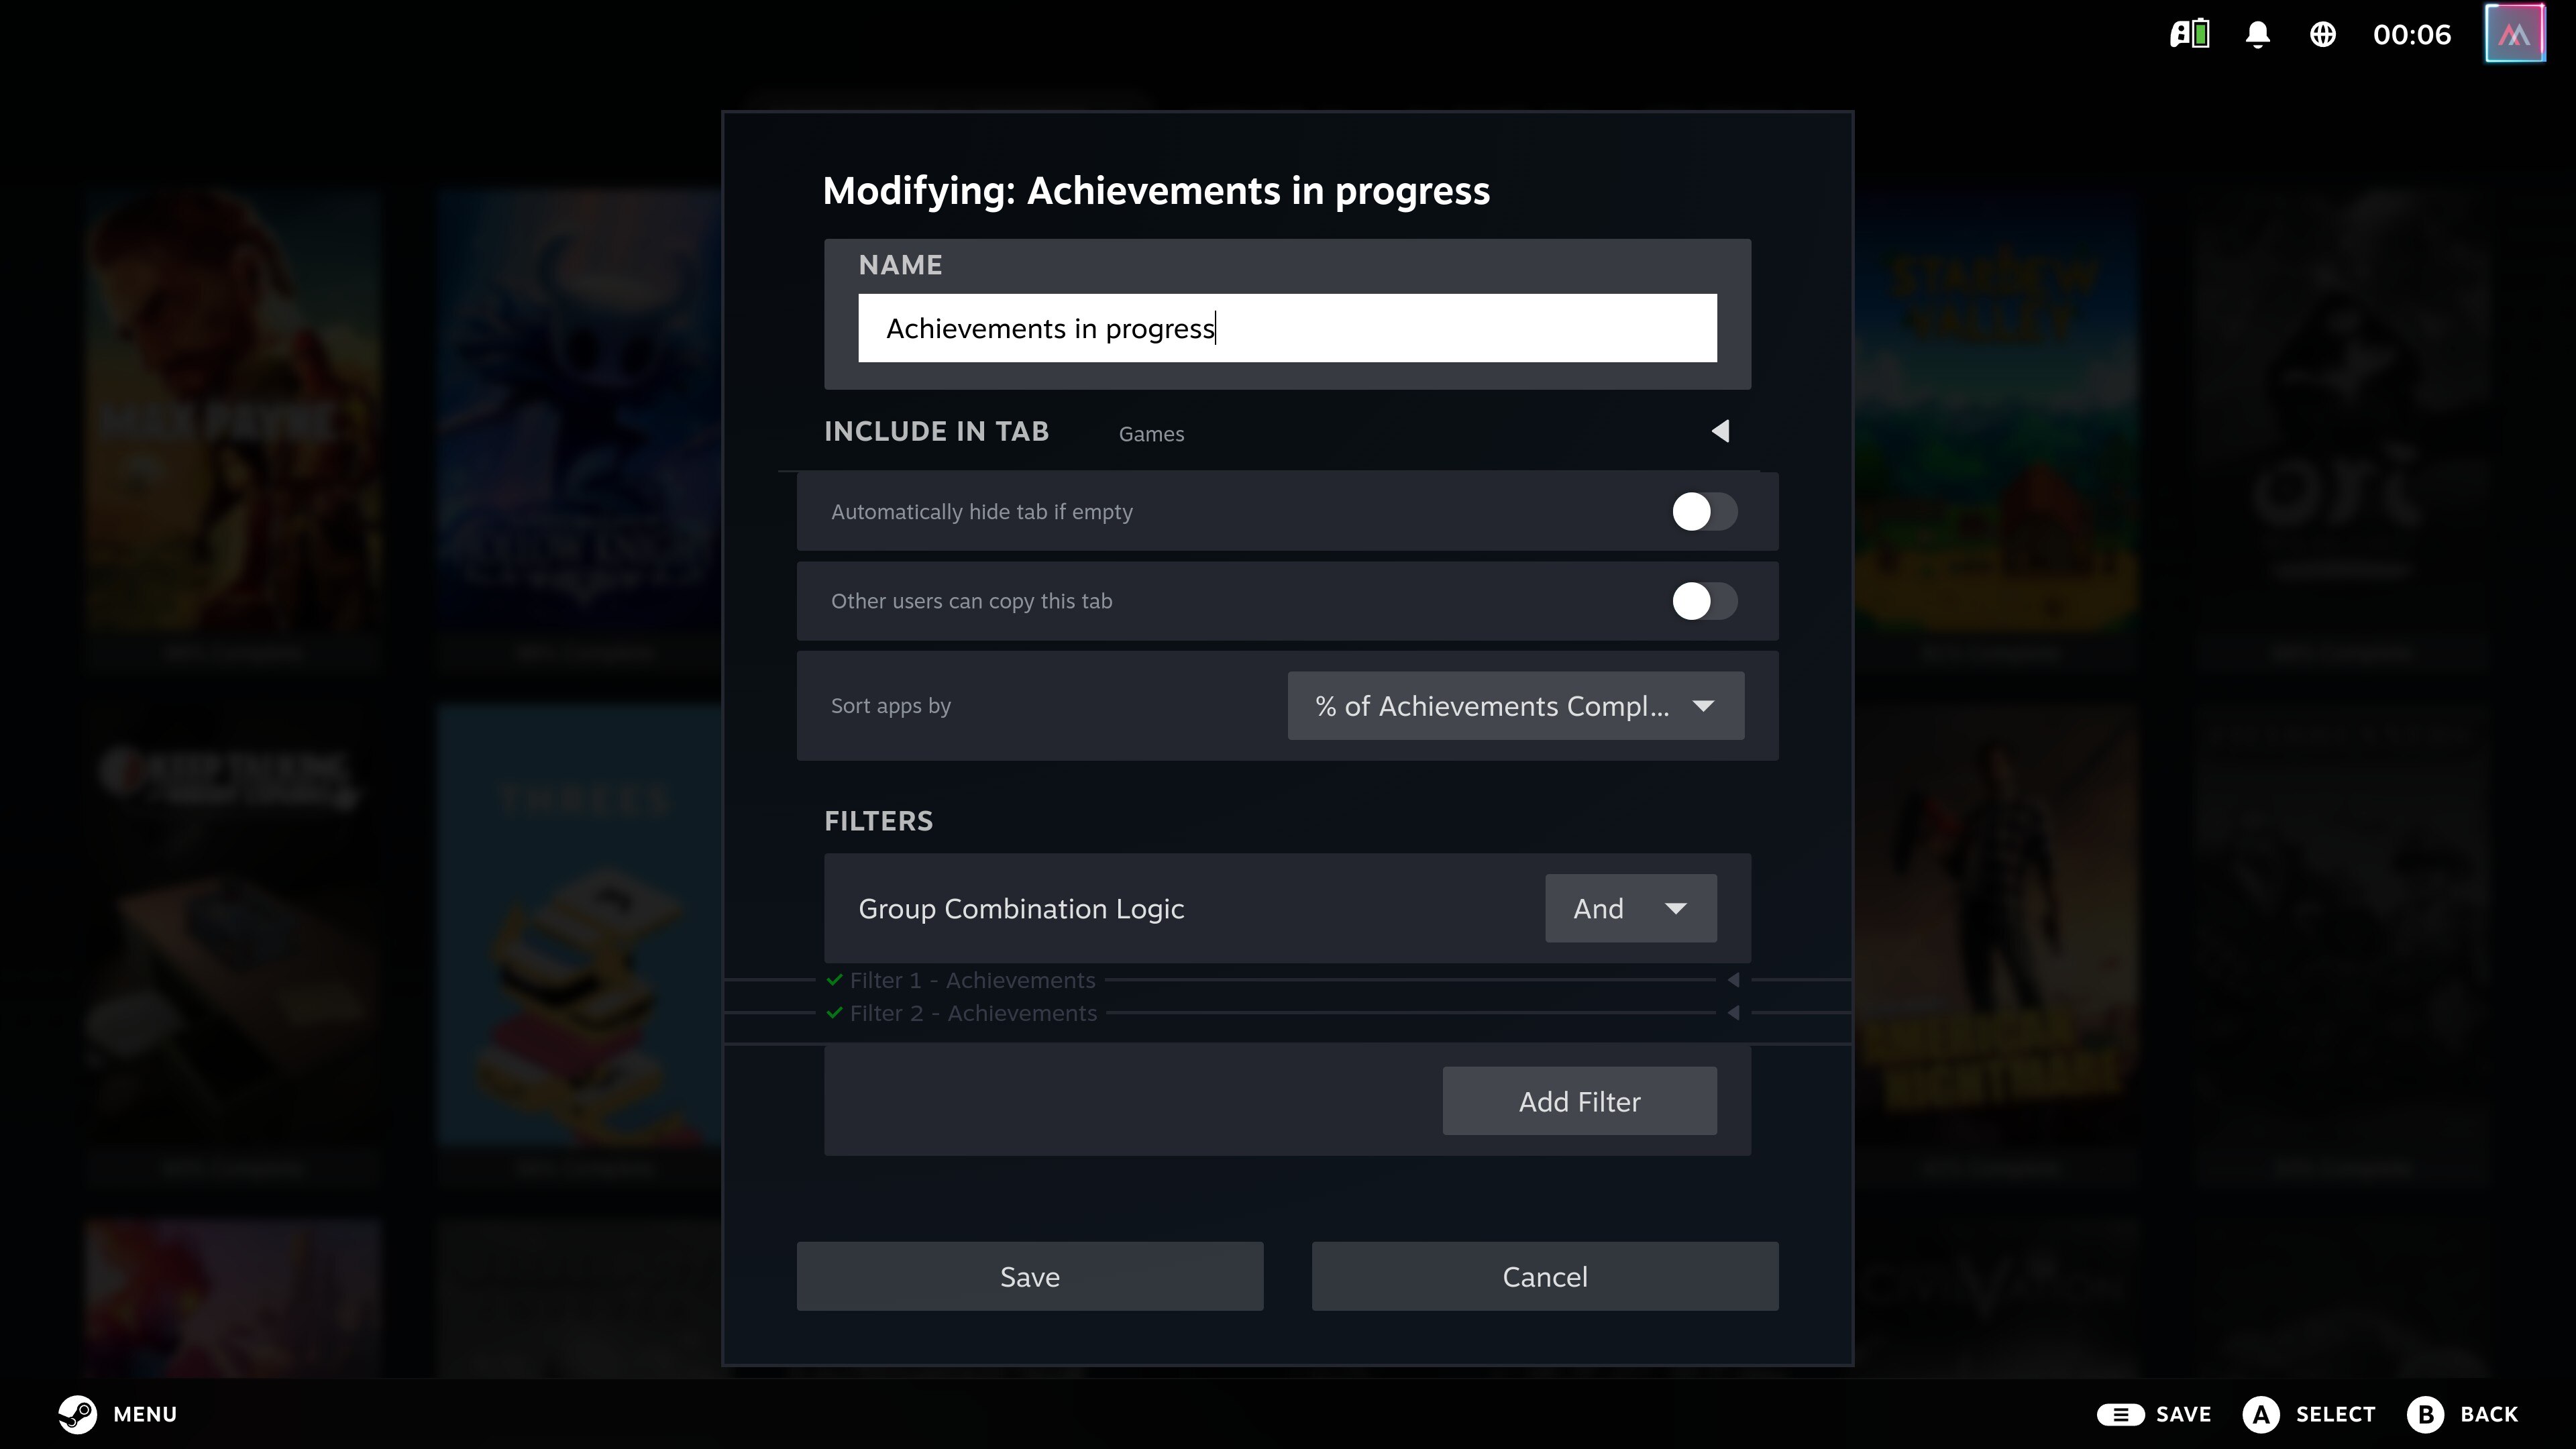Select Max Payne cover in background library
The image size is (2576, 1449).
point(232,410)
